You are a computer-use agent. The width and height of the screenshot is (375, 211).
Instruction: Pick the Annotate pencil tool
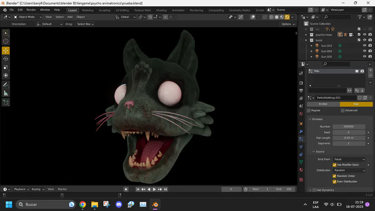coord(6,85)
